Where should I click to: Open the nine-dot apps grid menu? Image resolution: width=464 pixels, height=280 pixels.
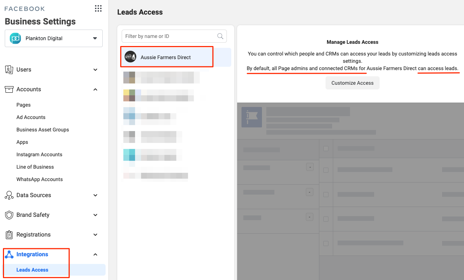pos(98,9)
